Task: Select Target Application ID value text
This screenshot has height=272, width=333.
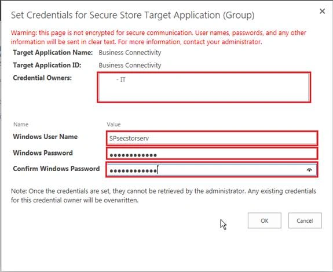Action: [x=130, y=66]
